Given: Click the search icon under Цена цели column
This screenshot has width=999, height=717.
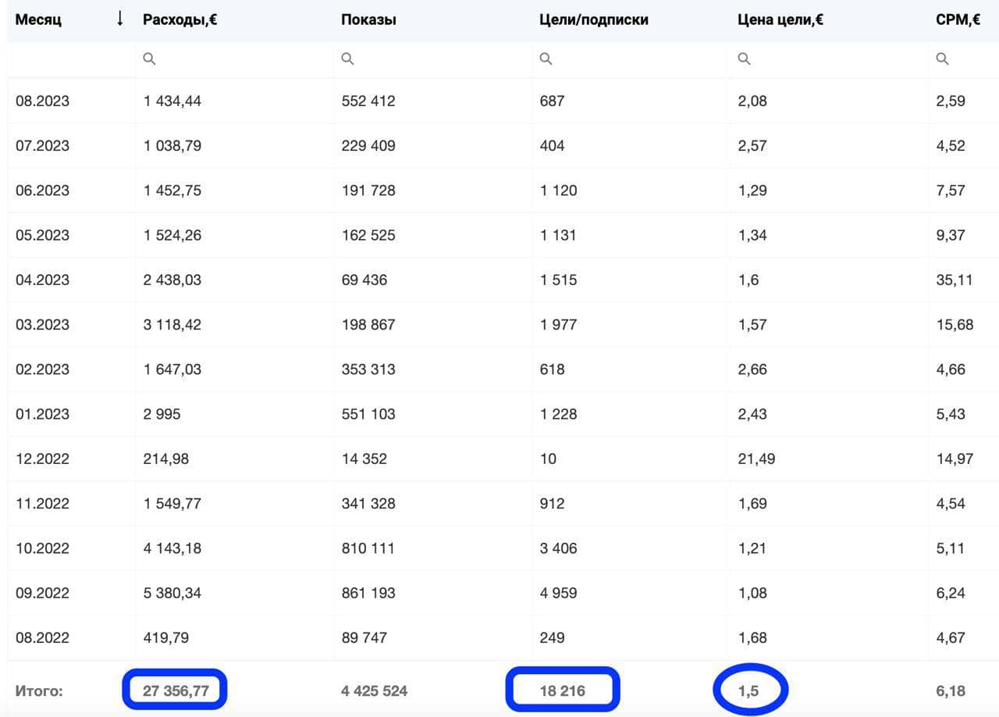Looking at the screenshot, I should [744, 58].
